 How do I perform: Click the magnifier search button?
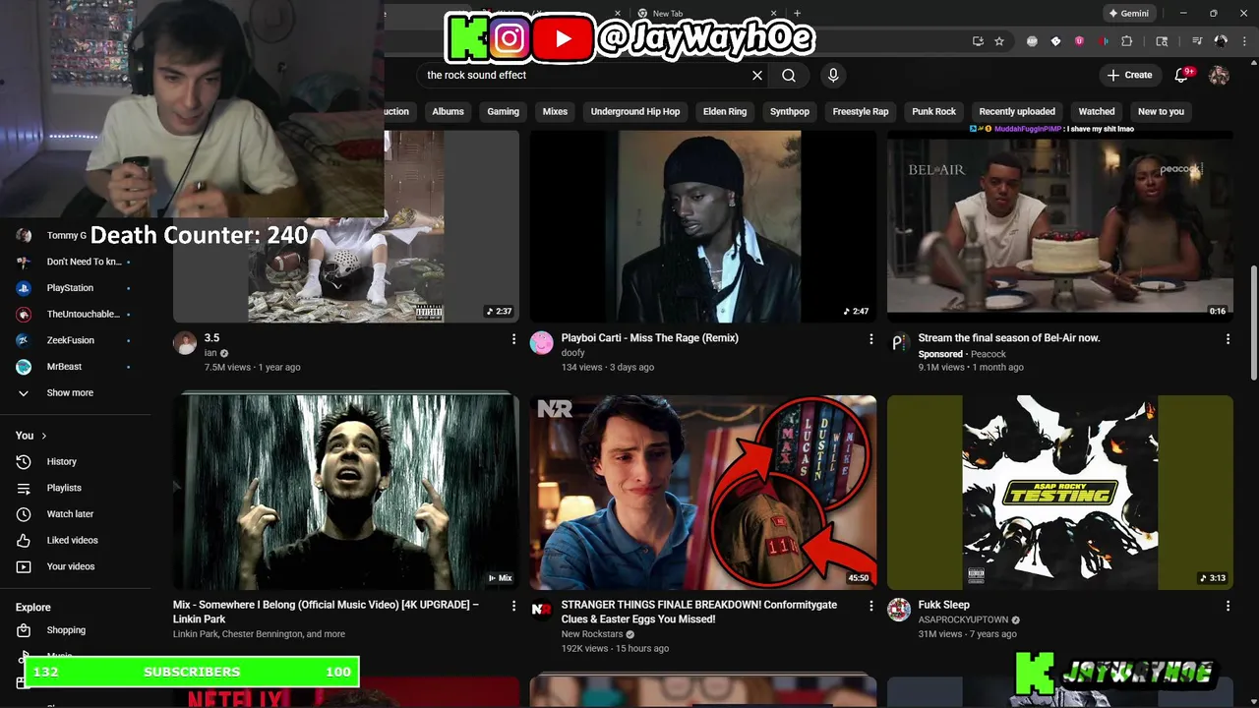point(789,75)
